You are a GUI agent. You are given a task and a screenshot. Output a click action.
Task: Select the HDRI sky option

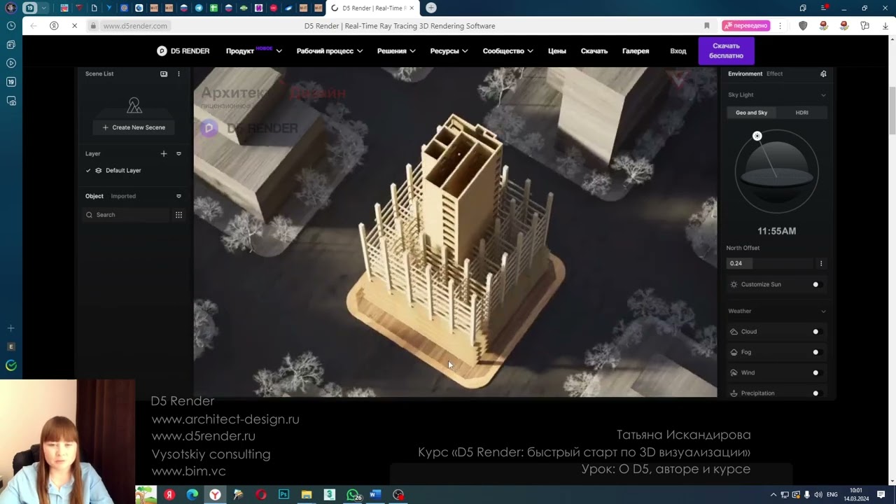click(802, 113)
